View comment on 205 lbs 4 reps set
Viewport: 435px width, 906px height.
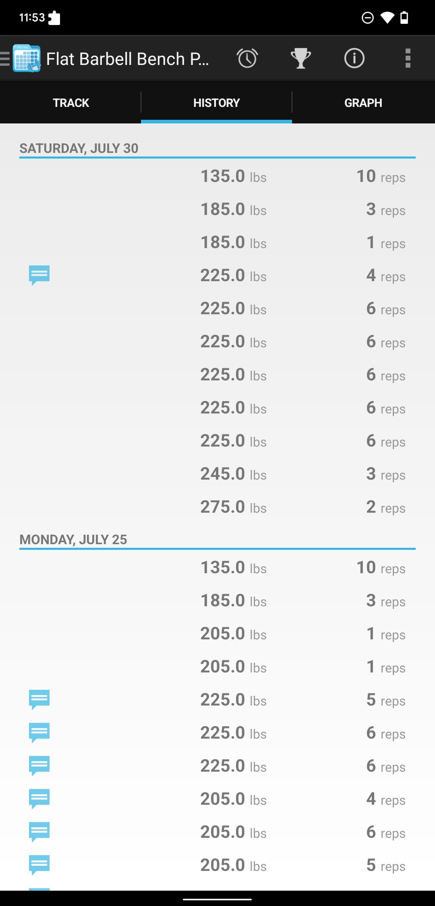(39, 799)
